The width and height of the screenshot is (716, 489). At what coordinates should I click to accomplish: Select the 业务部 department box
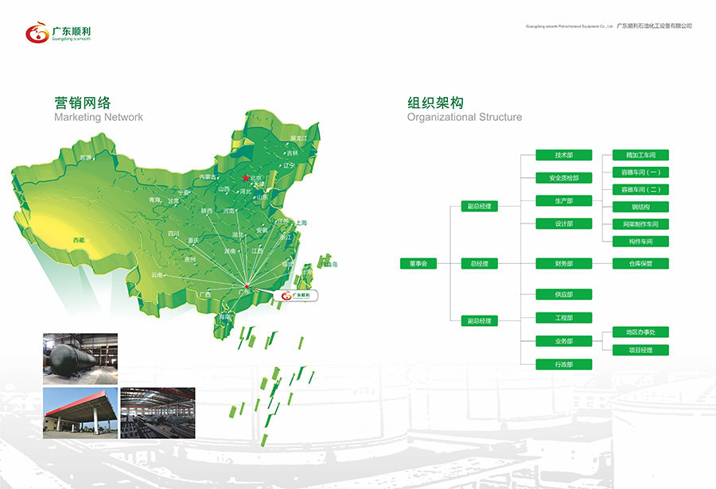tap(564, 341)
